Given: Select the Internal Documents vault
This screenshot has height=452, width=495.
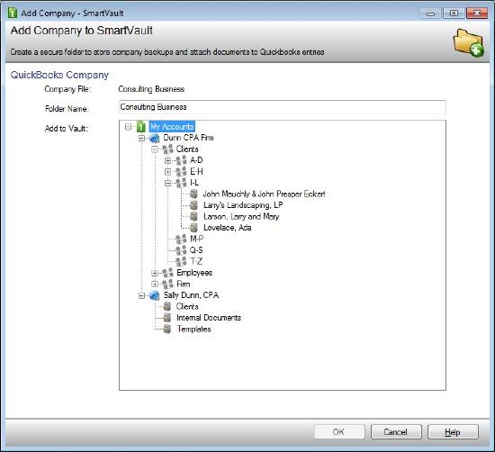Looking at the screenshot, I should point(209,318).
